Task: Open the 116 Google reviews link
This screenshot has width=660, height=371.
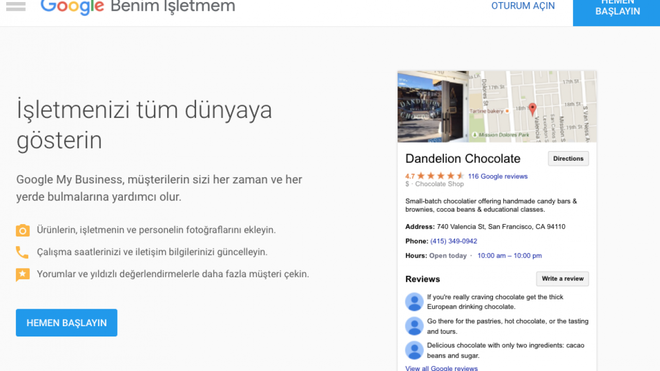Action: tap(498, 176)
